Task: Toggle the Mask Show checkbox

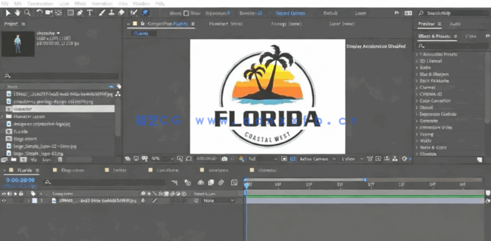Action: click(x=186, y=13)
